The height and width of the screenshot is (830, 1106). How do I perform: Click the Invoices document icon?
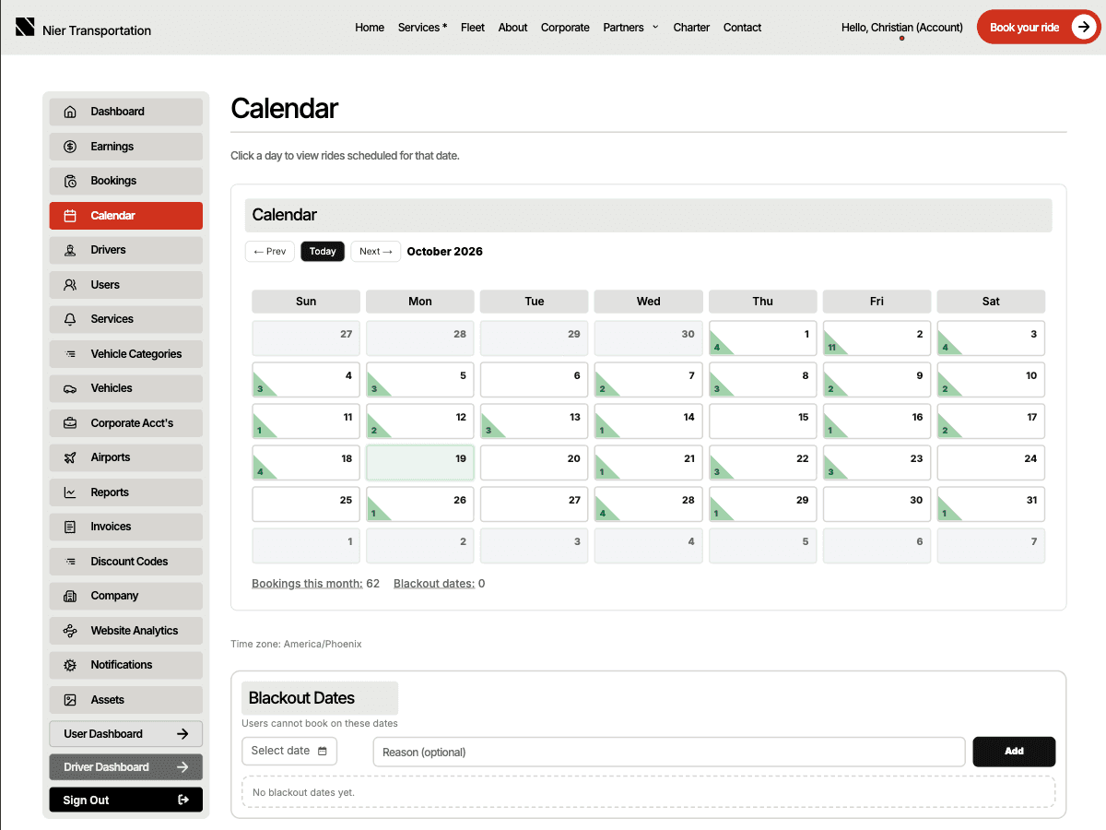click(70, 527)
